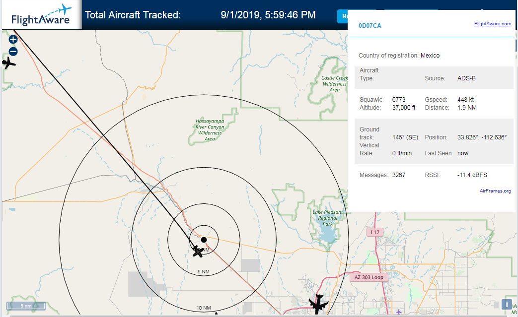Click the Hassayampa River Canyon Wilderness Area label
The image size is (518, 317).
(x=210, y=130)
